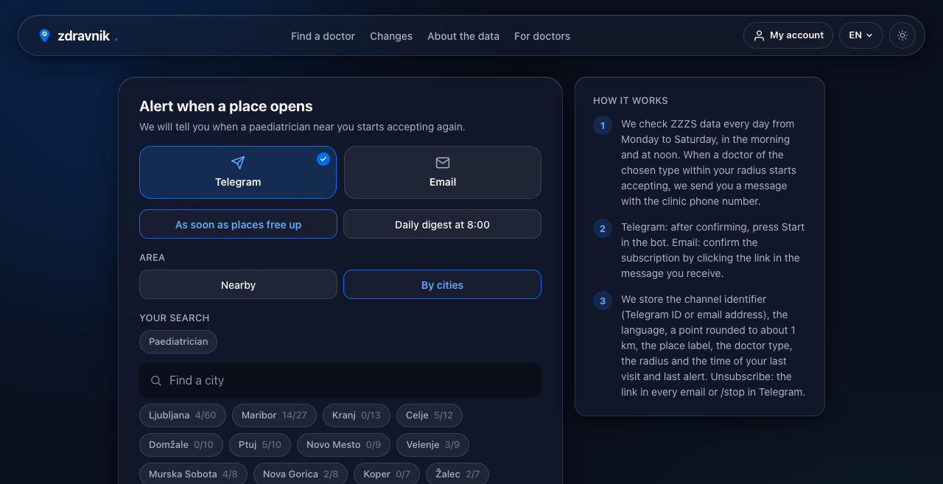This screenshot has height=484, width=943.
Task: Go to About the data
Action: [x=463, y=36]
